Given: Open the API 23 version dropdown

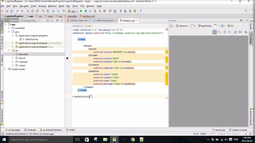Looking at the screenshot, I should pyautogui.click(x=231, y=26).
